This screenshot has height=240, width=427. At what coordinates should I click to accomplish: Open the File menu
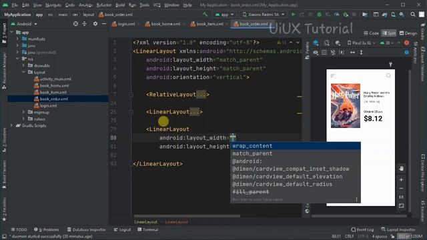tap(15, 5)
